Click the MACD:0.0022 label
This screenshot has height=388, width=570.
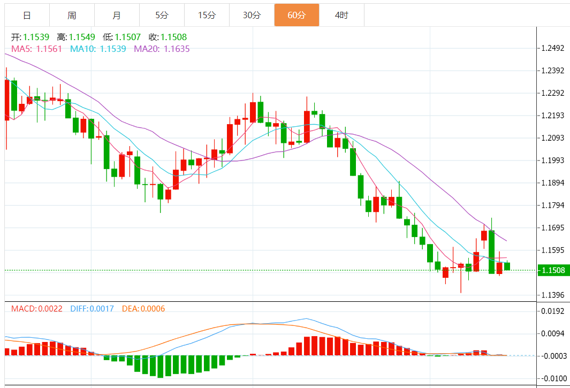37,309
